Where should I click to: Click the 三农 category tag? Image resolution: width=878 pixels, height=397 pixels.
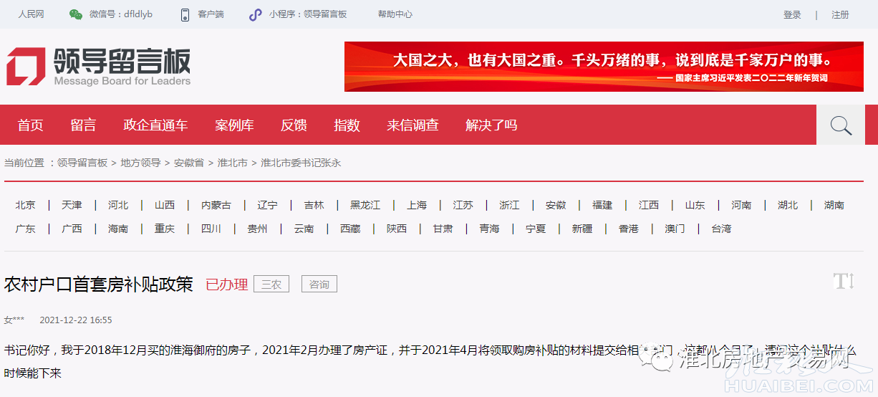click(x=271, y=284)
